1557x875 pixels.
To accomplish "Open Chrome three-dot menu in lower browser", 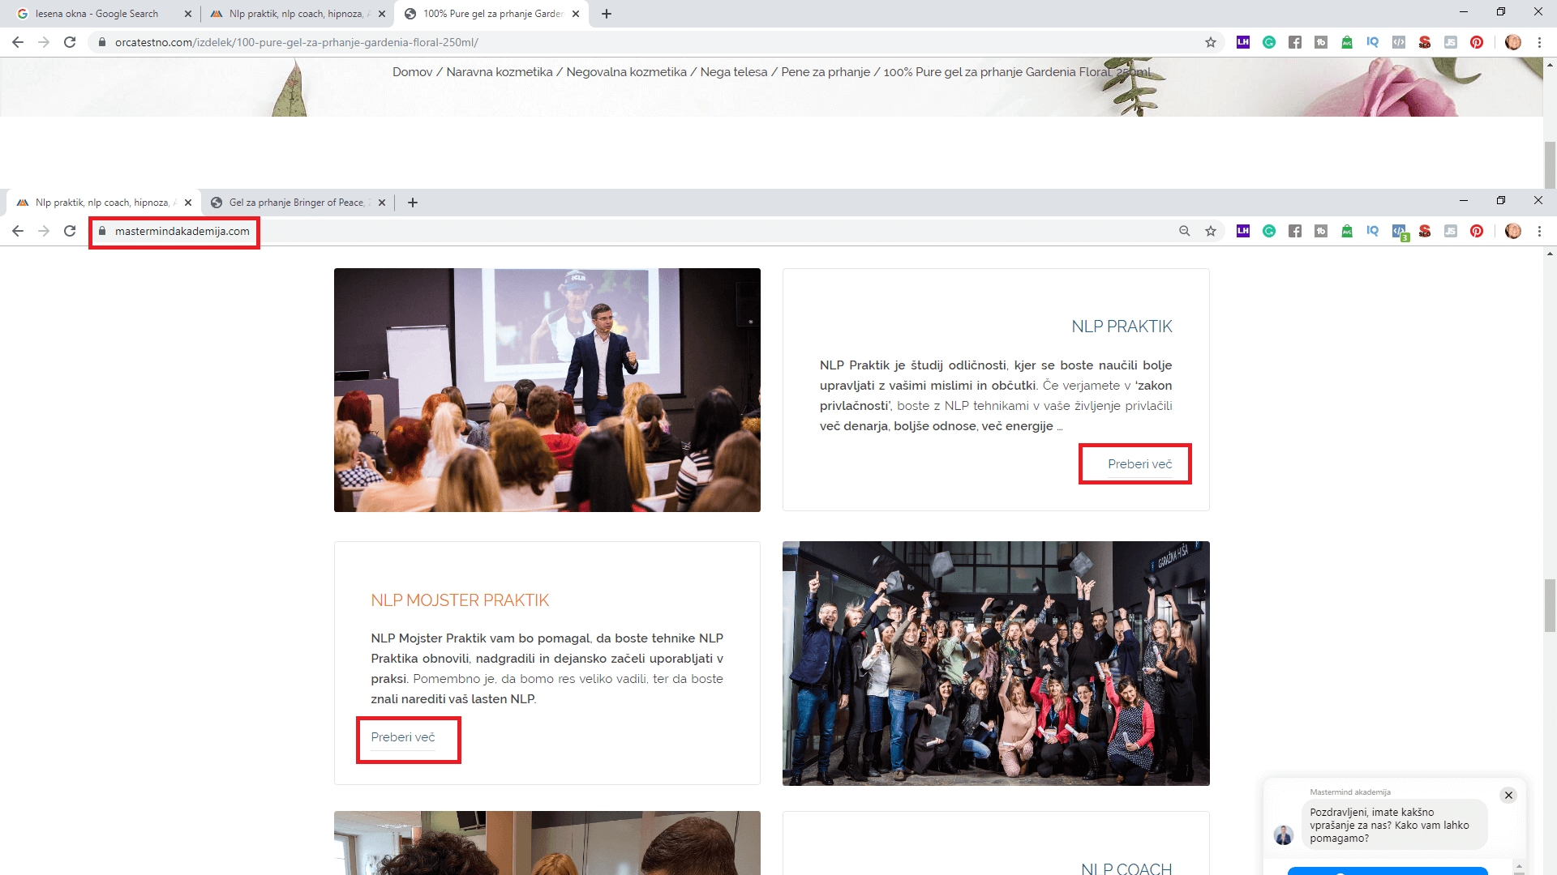I will 1539,232.
